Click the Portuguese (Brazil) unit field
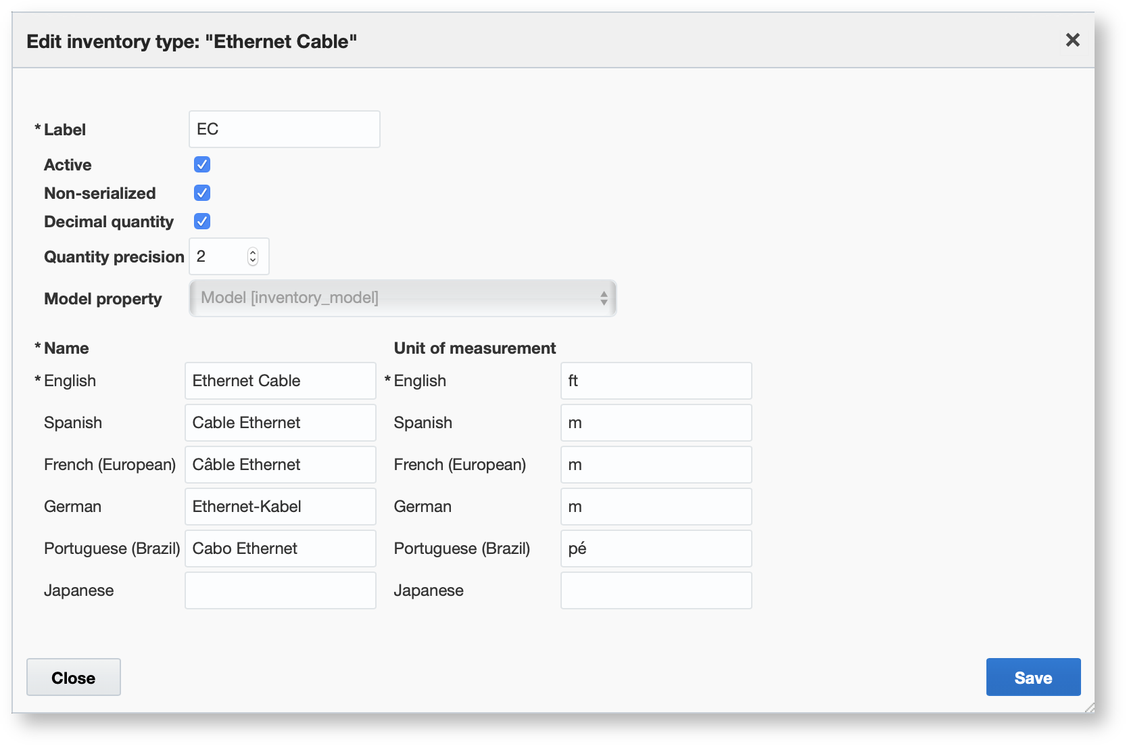 point(656,549)
